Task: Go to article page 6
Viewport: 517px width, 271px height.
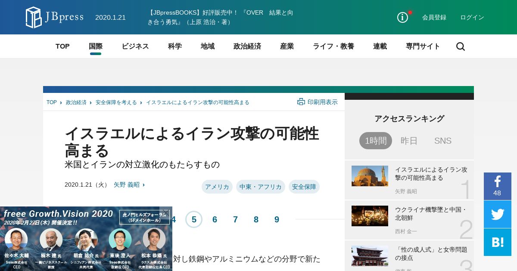Action: pyautogui.click(x=215, y=219)
